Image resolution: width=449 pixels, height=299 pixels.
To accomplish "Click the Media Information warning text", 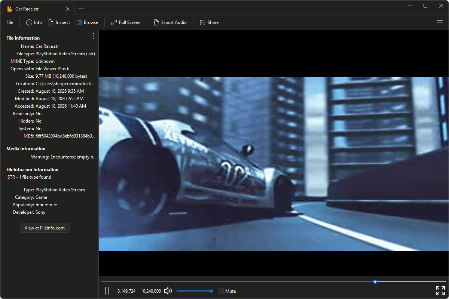I will click(x=64, y=157).
